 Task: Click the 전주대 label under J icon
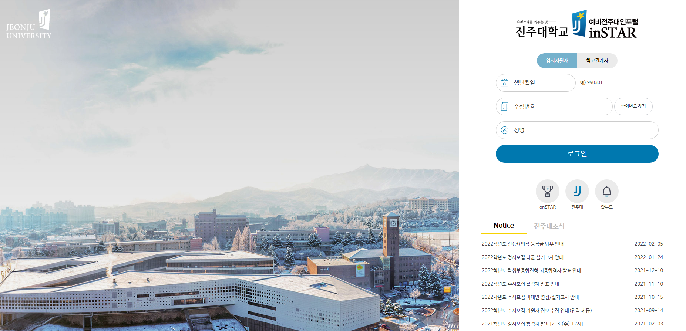(x=577, y=207)
